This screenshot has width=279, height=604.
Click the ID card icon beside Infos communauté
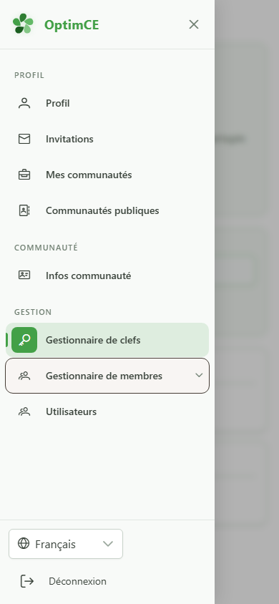coord(24,275)
